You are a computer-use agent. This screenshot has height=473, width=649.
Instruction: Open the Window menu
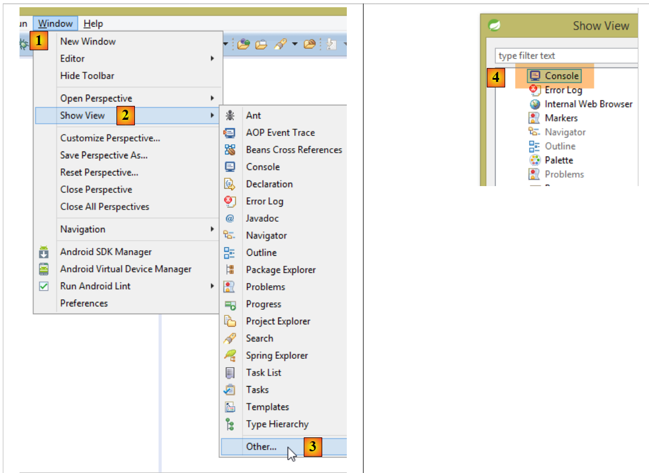coord(55,23)
